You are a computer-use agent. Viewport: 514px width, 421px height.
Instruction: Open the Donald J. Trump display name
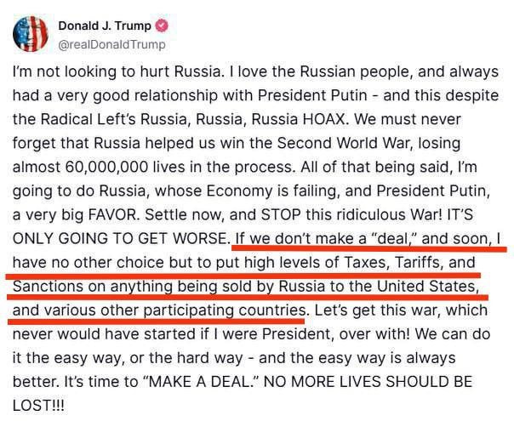105,26
